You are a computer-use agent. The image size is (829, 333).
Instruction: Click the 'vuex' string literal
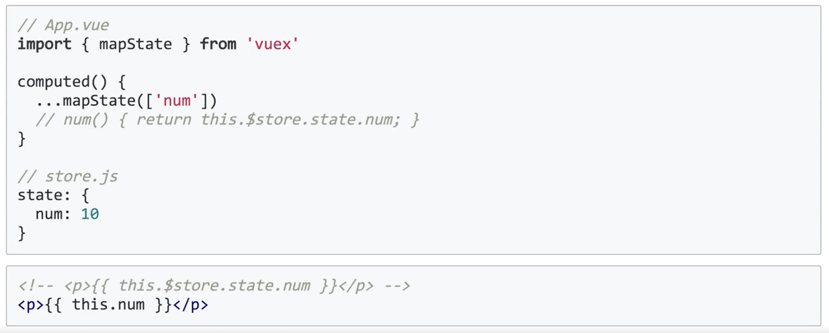(x=273, y=44)
